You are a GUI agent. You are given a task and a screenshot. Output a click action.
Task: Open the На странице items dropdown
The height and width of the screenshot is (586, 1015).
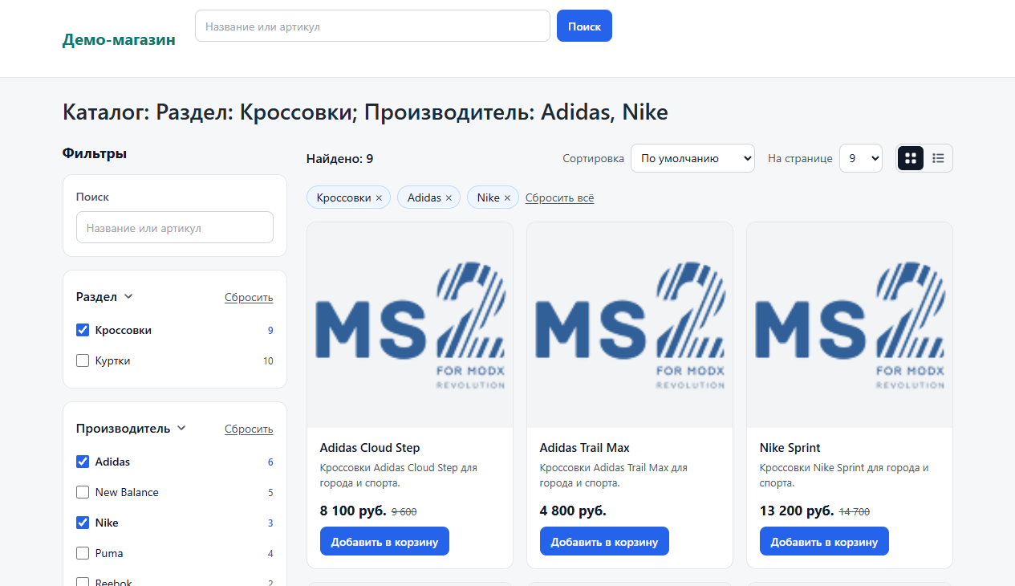861,158
